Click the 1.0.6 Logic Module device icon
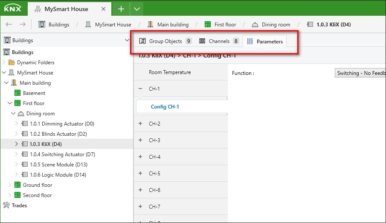 24,174
